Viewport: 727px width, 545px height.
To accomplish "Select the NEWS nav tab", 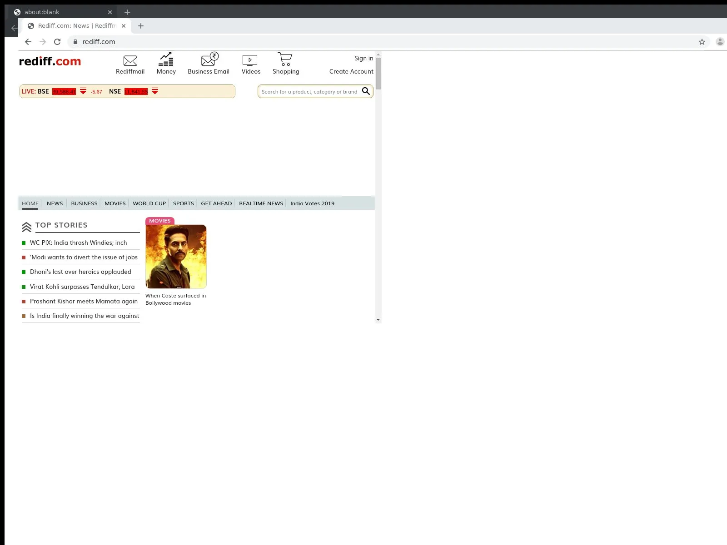I will tap(55, 203).
